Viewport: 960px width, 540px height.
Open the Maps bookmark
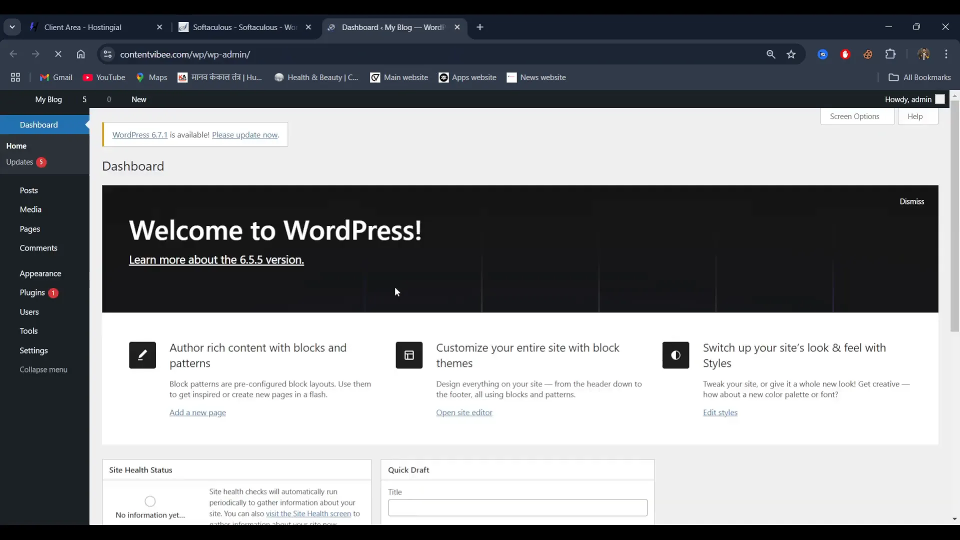tap(152, 77)
